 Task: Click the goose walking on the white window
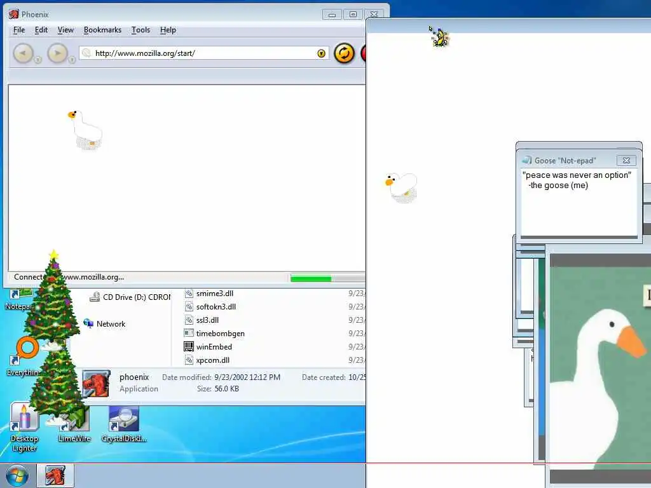(401, 187)
